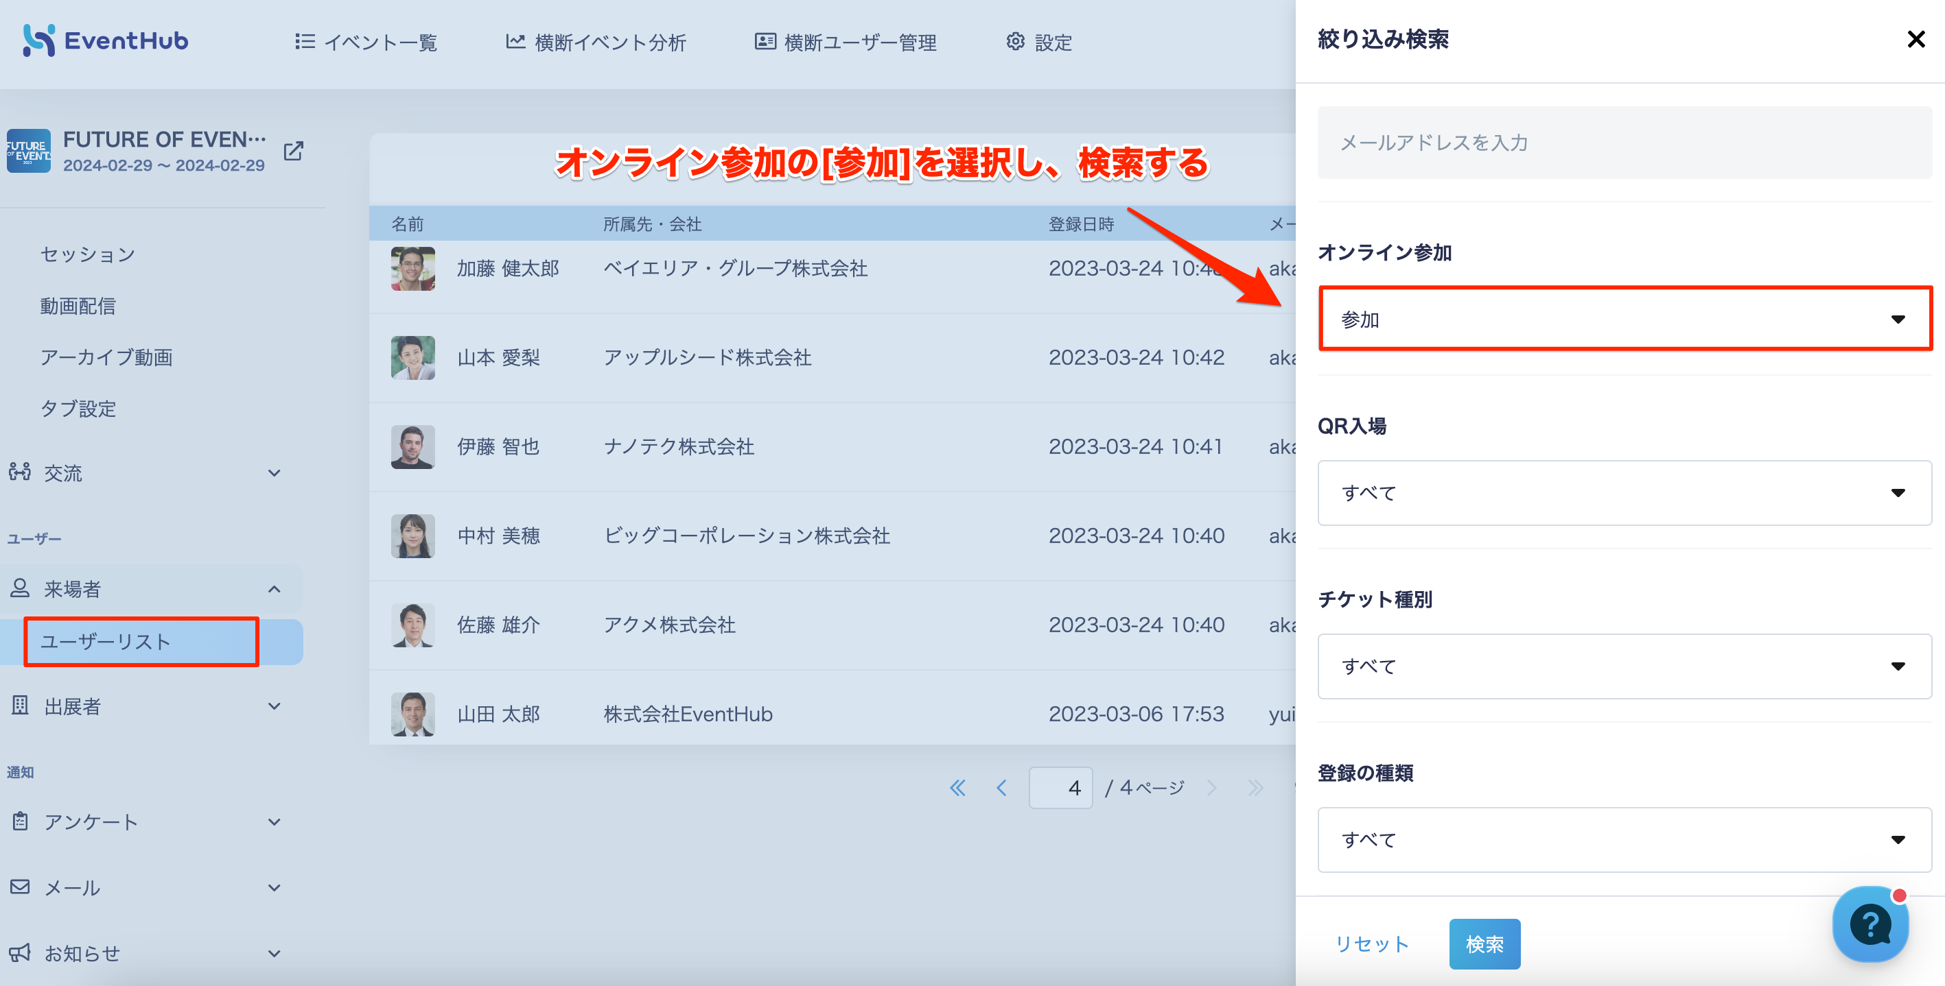
Task: Click avatar of 佐藤 雄介
Action: [413, 625]
